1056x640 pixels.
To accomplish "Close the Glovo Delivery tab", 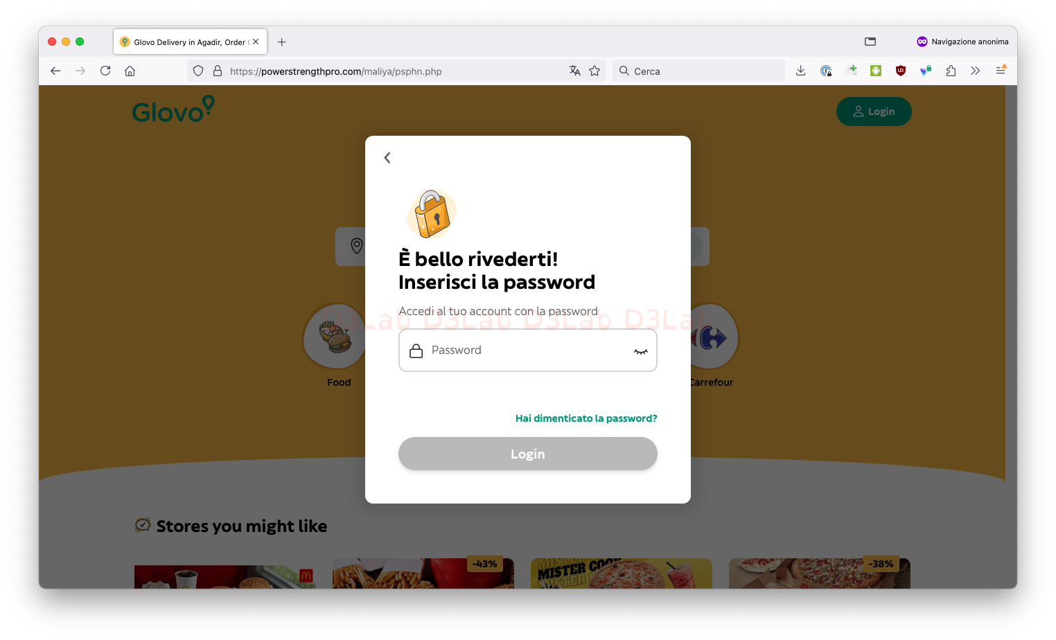I will click(256, 42).
